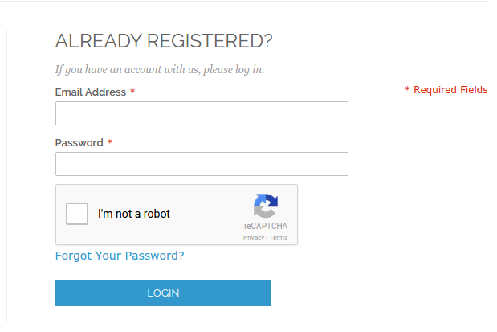The width and height of the screenshot is (497, 332).
Task: Select the Email Address field label
Action: point(91,92)
